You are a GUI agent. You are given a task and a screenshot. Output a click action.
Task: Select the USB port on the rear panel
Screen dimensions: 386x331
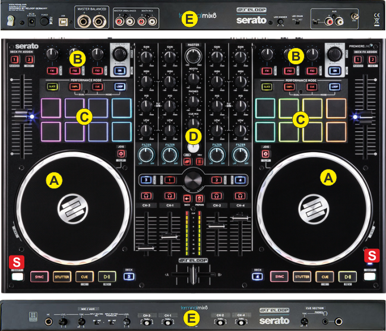point(63,22)
